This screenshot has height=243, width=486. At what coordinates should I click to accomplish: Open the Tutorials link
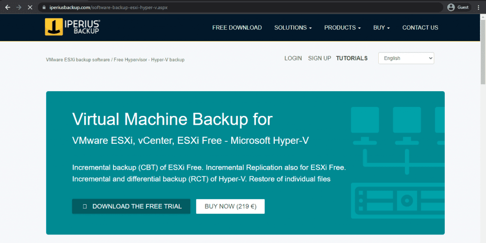pos(352,58)
